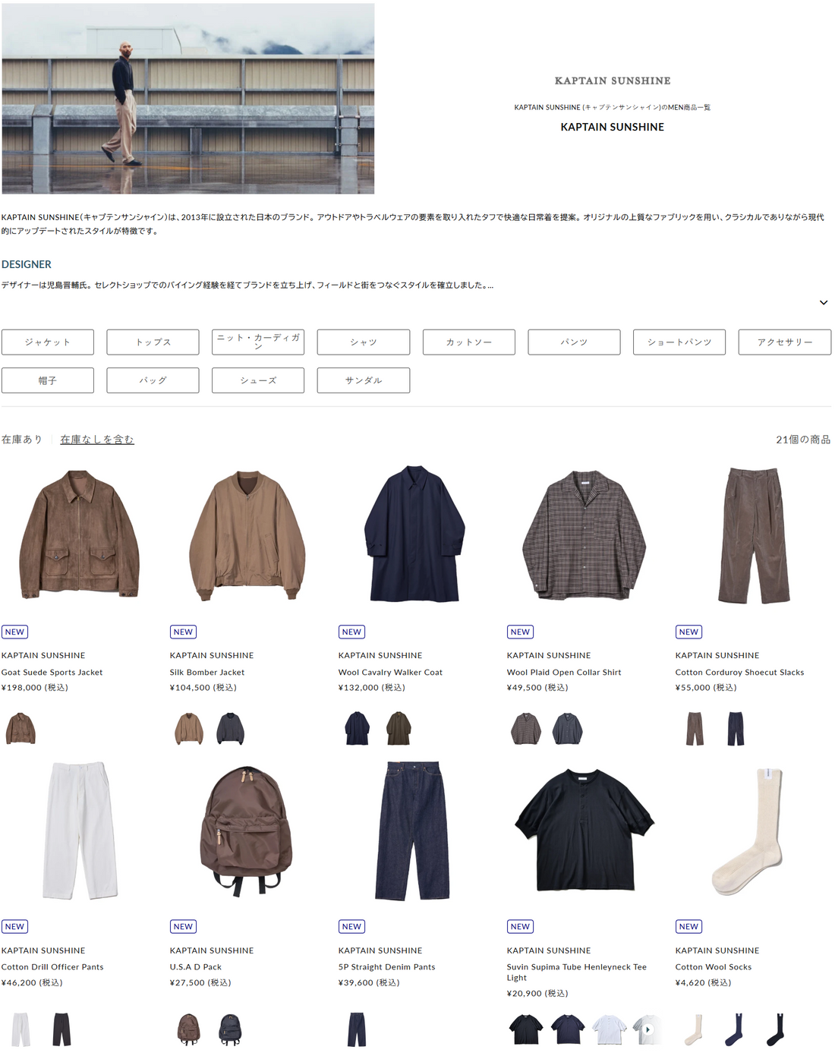Select brown plaid Open Collar Shirt swatch
The image size is (835, 1056).
(525, 729)
